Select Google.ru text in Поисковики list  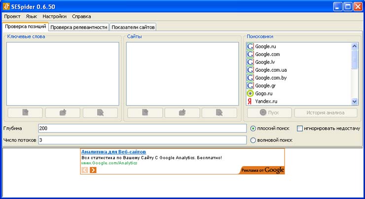(265, 46)
